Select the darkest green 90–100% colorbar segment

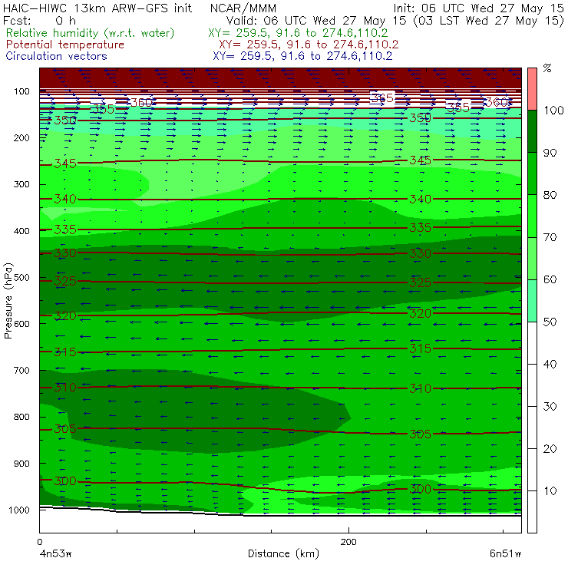click(x=532, y=131)
